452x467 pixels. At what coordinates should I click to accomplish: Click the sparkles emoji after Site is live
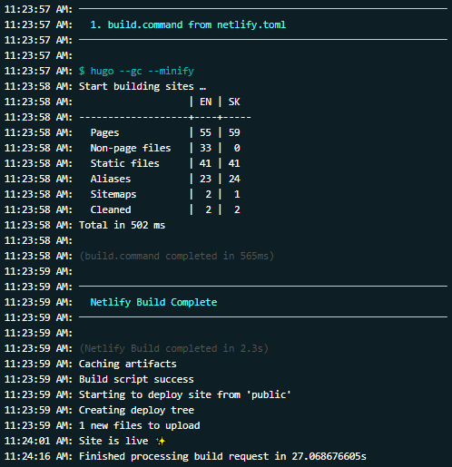click(x=161, y=441)
